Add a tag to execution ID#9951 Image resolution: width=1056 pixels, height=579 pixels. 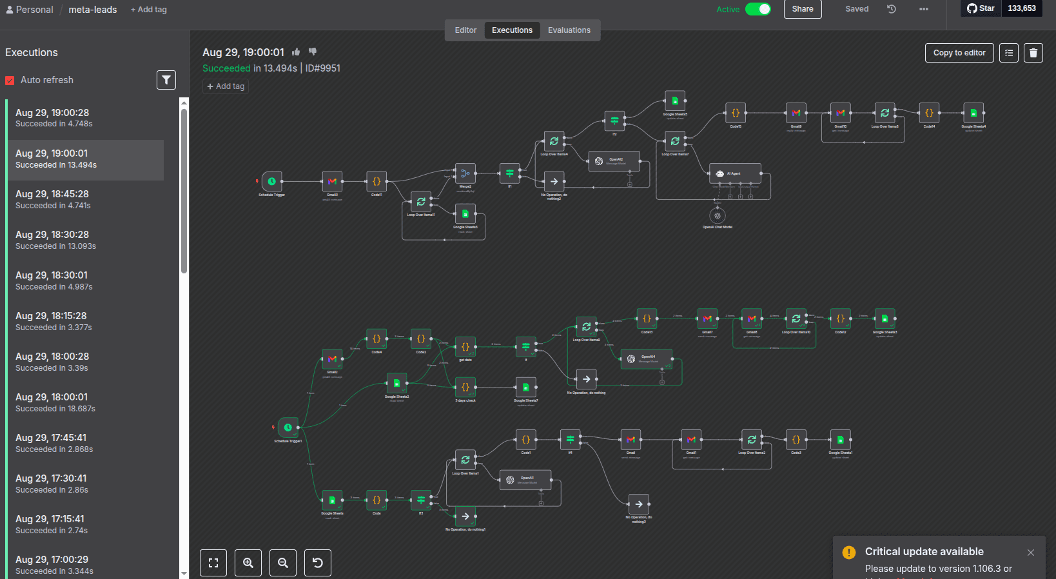pyautogui.click(x=226, y=86)
